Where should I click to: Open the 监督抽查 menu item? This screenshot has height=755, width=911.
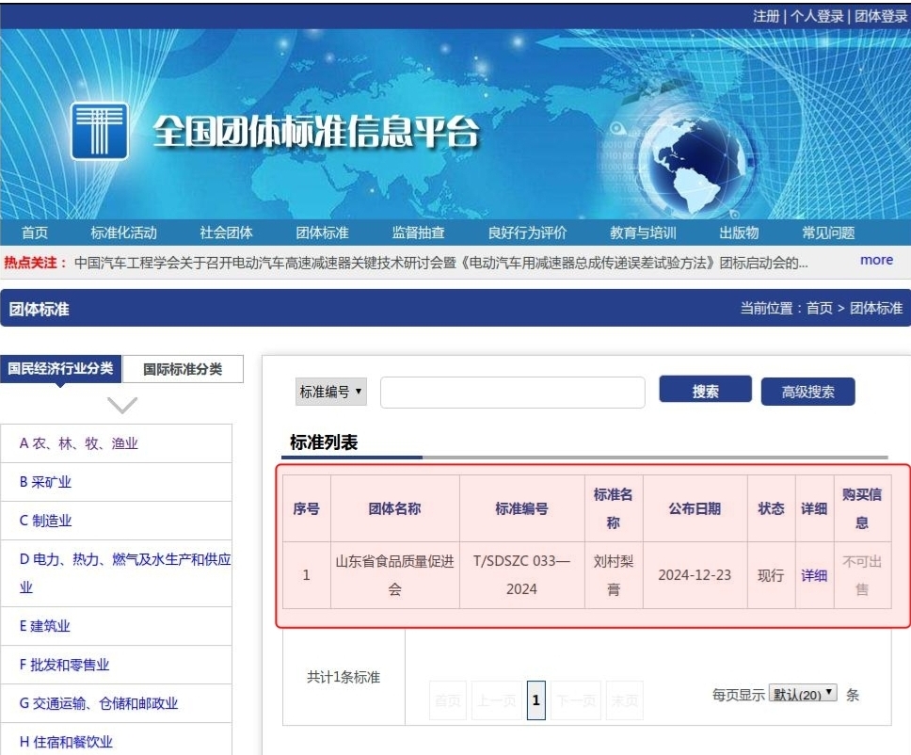coord(418,233)
